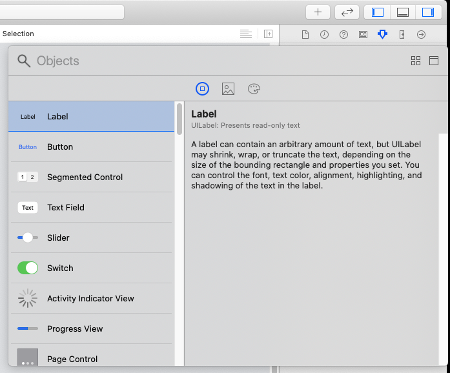Toggle the Debug area panel

tap(403, 12)
